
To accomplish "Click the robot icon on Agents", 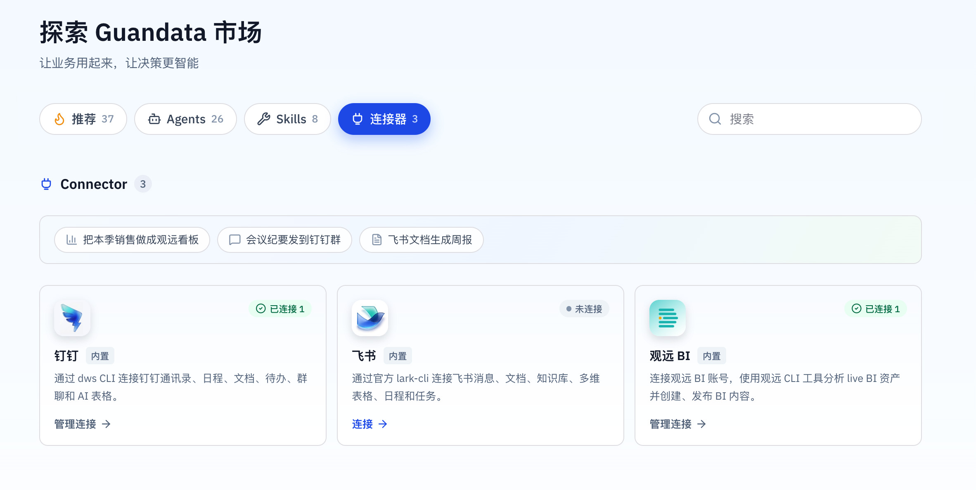I will (x=154, y=119).
